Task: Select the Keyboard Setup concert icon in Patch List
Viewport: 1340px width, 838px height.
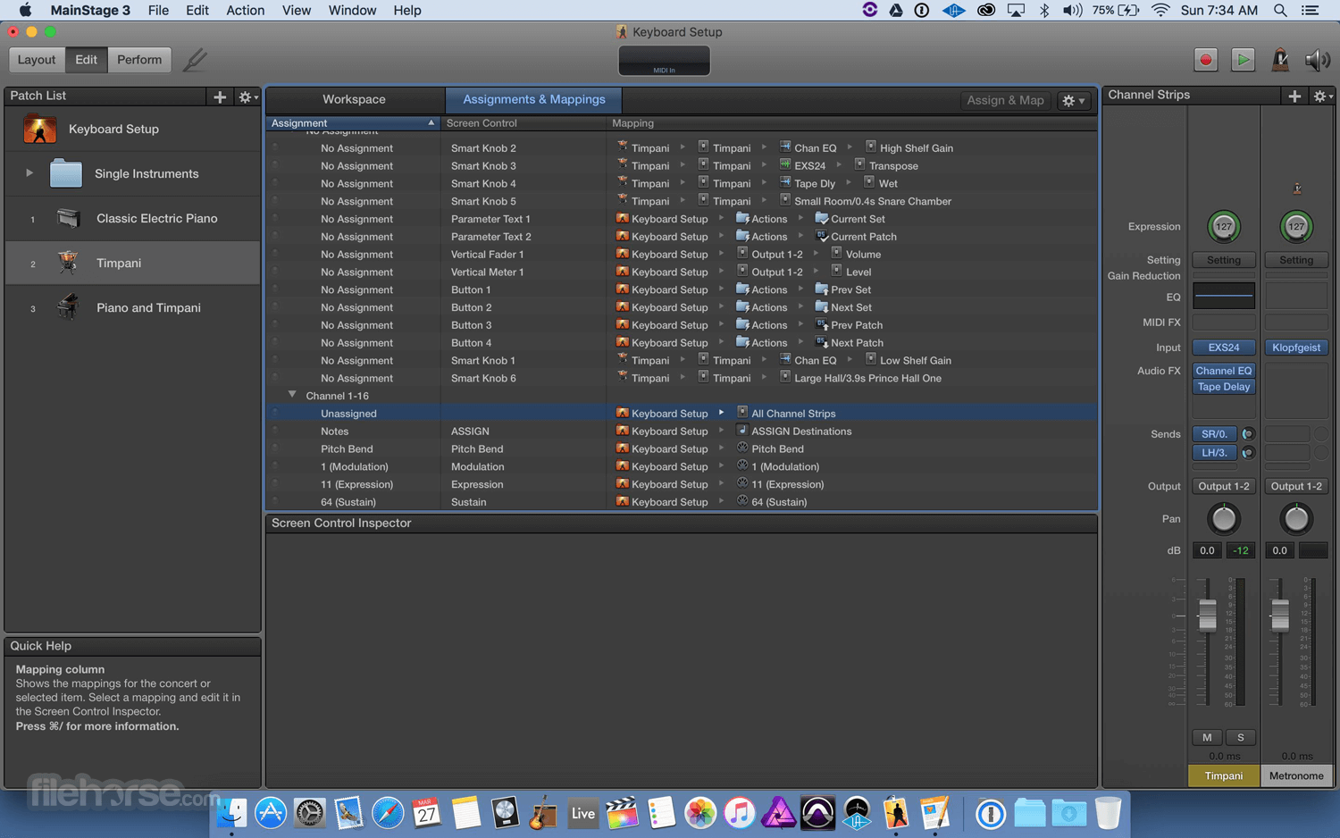Action: click(40, 130)
